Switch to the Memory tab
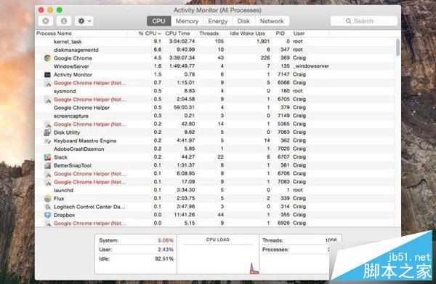 (x=187, y=21)
